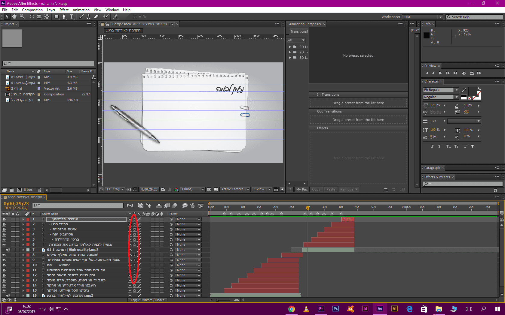This screenshot has height=315, width=505.
Task: Choose the Horizontal Type tool
Action: click(72, 17)
